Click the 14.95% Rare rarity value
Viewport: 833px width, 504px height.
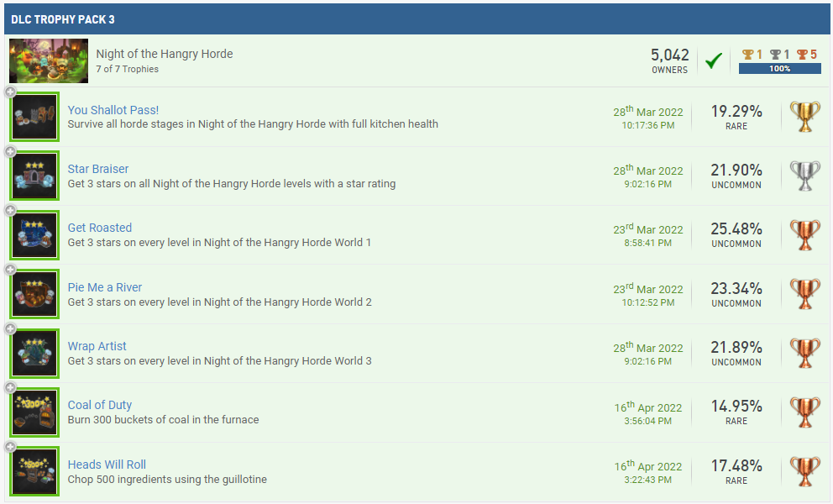pyautogui.click(x=736, y=407)
